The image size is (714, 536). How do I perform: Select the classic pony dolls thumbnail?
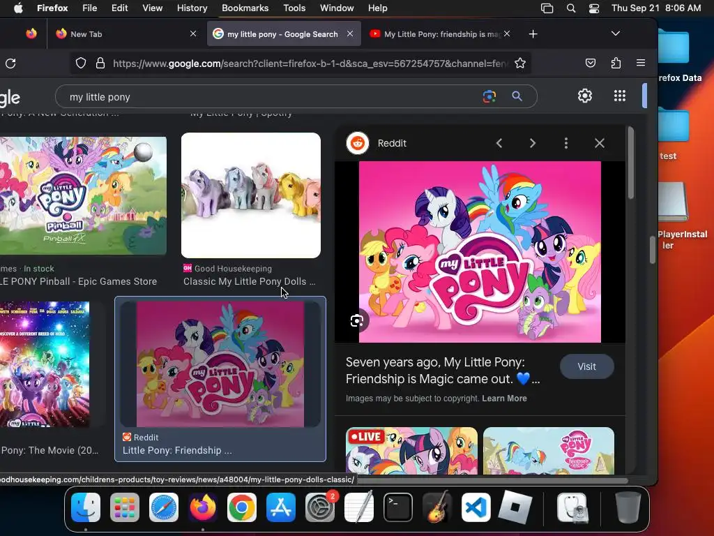coord(251,195)
